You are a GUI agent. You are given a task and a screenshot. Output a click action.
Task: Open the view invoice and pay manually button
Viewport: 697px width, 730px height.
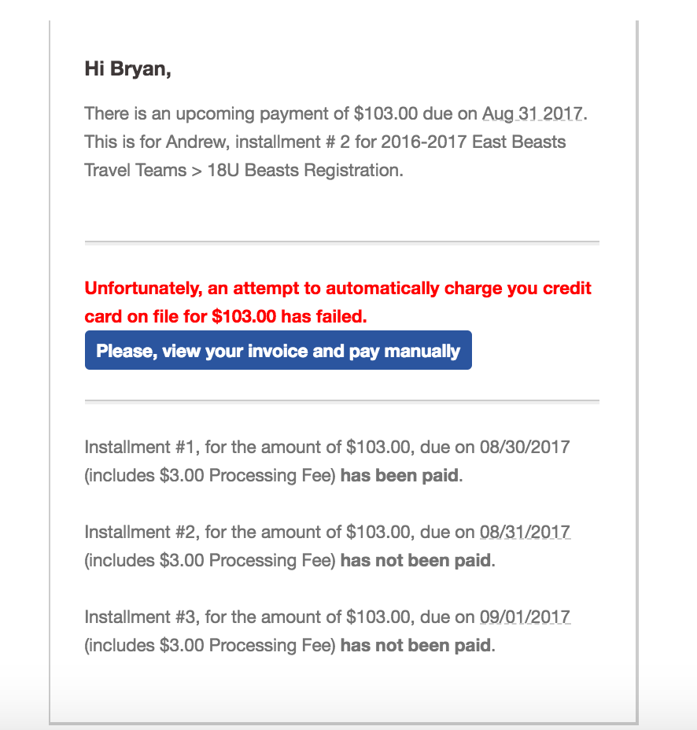(278, 350)
